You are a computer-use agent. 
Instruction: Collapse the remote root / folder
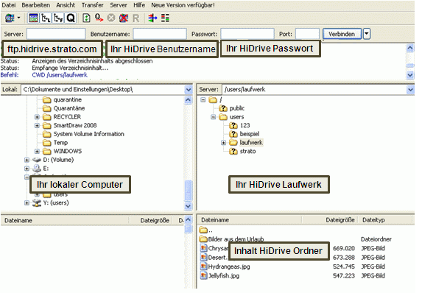click(203, 100)
